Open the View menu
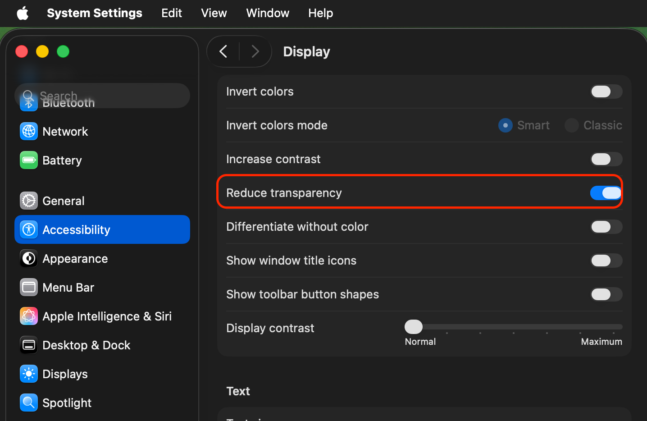The width and height of the screenshot is (647, 421). (x=214, y=13)
